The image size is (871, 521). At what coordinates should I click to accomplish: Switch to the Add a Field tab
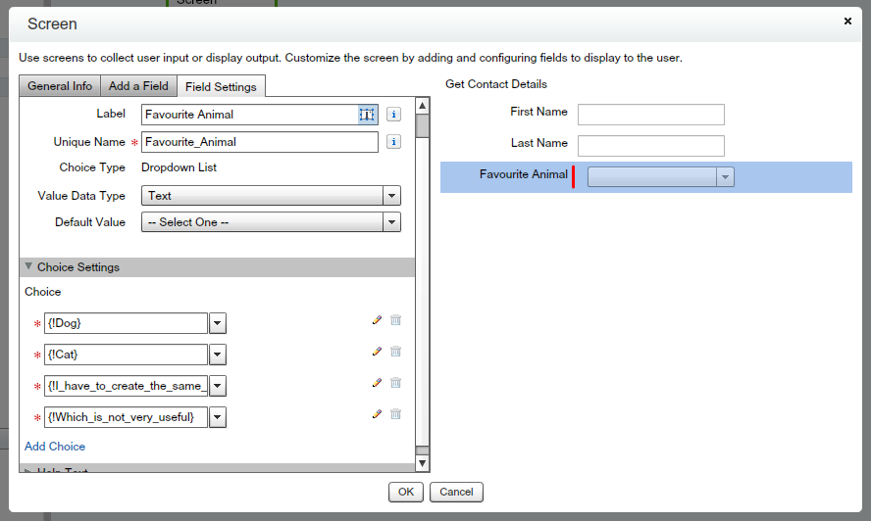(x=138, y=86)
